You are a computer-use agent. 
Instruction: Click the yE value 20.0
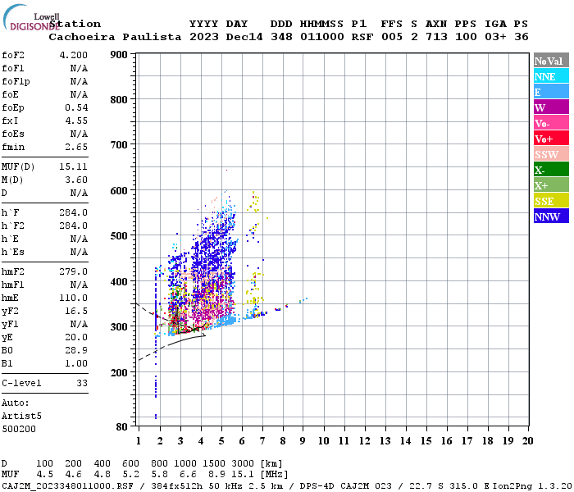tap(76, 338)
